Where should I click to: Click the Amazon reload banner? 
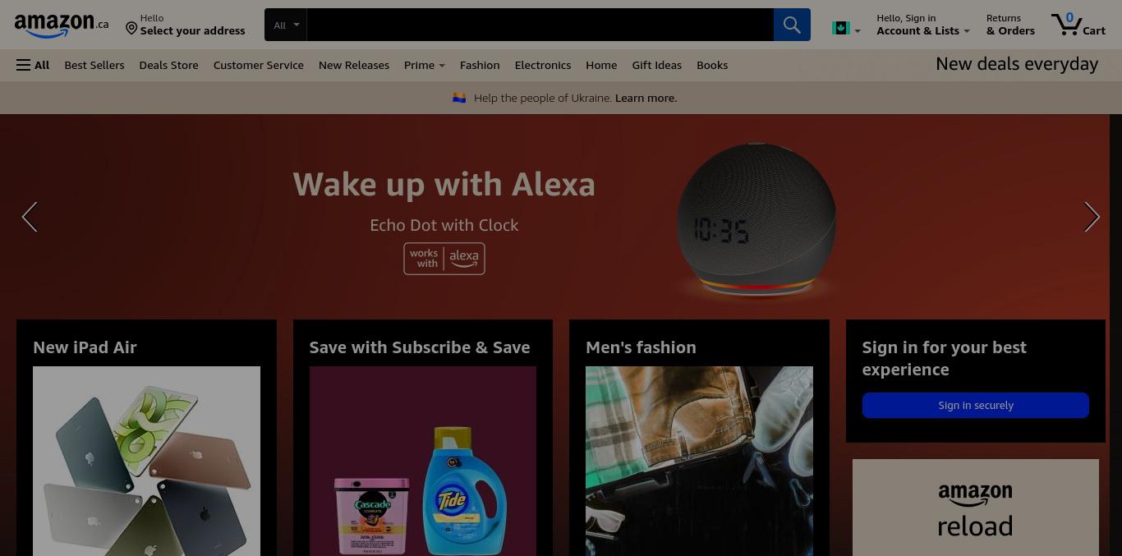pos(976,508)
